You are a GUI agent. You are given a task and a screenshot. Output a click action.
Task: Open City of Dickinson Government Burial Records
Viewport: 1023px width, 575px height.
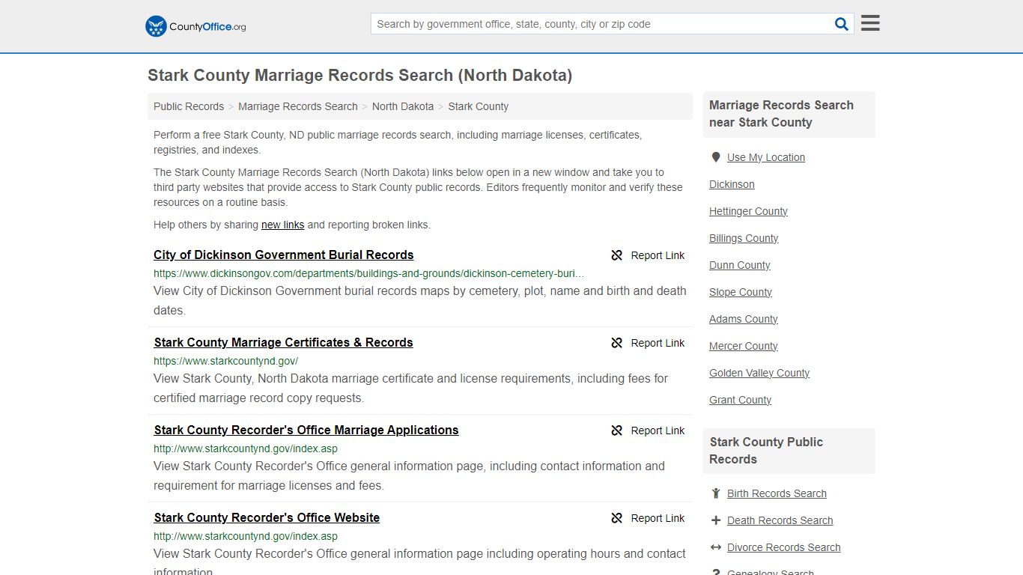pyautogui.click(x=284, y=255)
